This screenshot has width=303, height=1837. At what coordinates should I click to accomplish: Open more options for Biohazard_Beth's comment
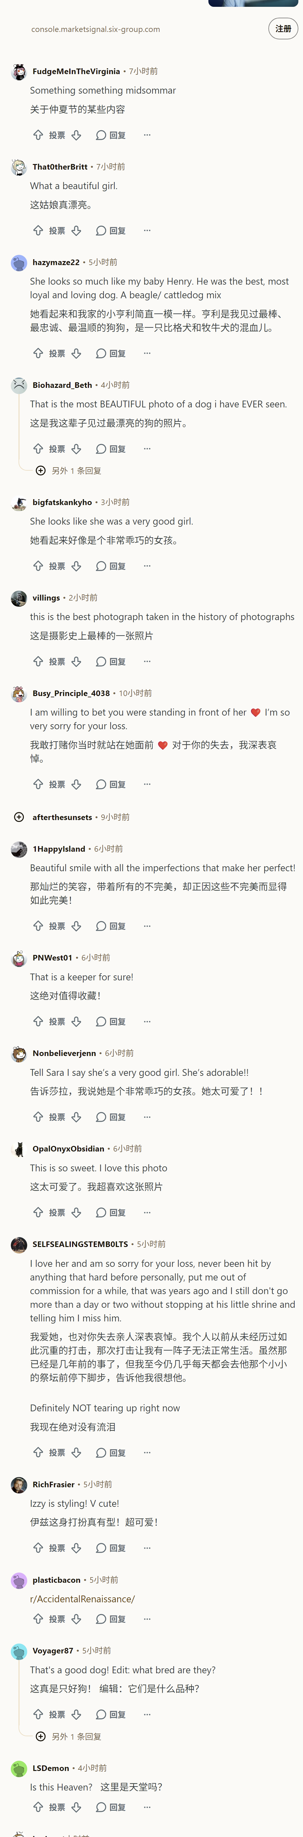147,449
